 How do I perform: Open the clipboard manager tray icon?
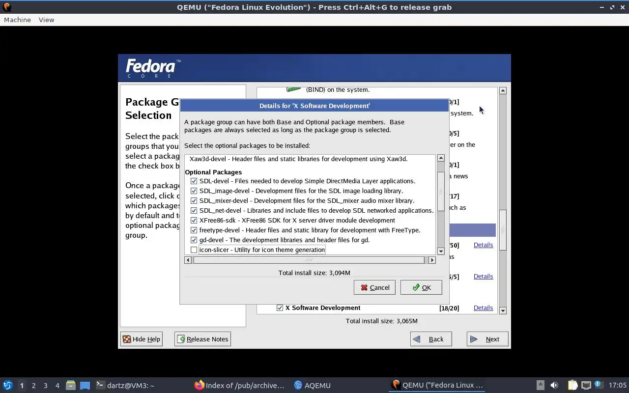(x=572, y=385)
